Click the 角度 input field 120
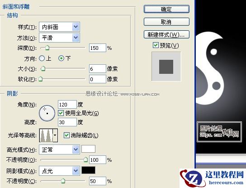This screenshot has height=188, width=246. click(x=67, y=104)
